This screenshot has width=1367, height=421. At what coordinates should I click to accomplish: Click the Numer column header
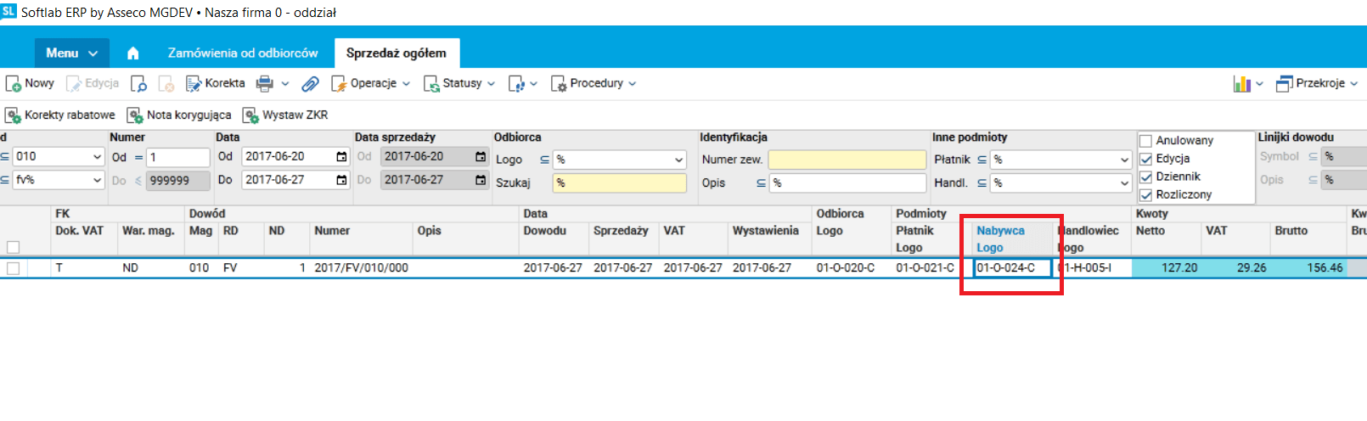click(x=332, y=231)
